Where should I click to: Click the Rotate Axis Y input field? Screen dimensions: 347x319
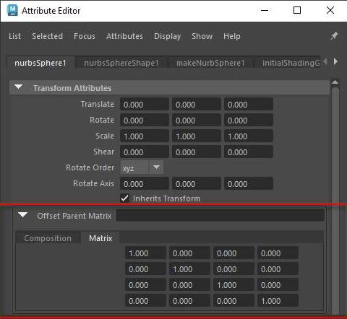(197, 184)
